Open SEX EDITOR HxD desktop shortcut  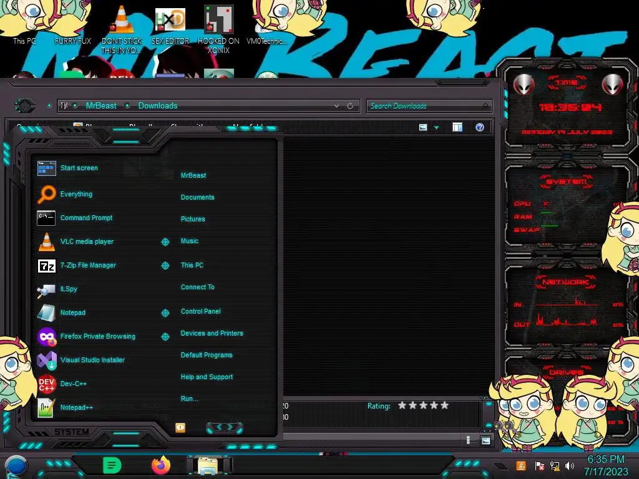(x=170, y=25)
